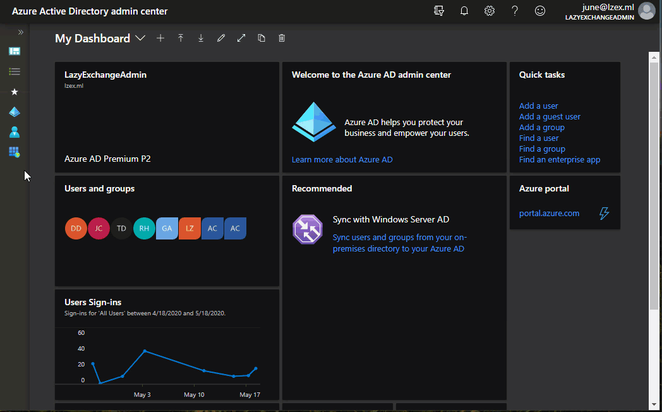662x412 pixels.
Task: Click the june@lzex.ml account name
Action: 608,7
